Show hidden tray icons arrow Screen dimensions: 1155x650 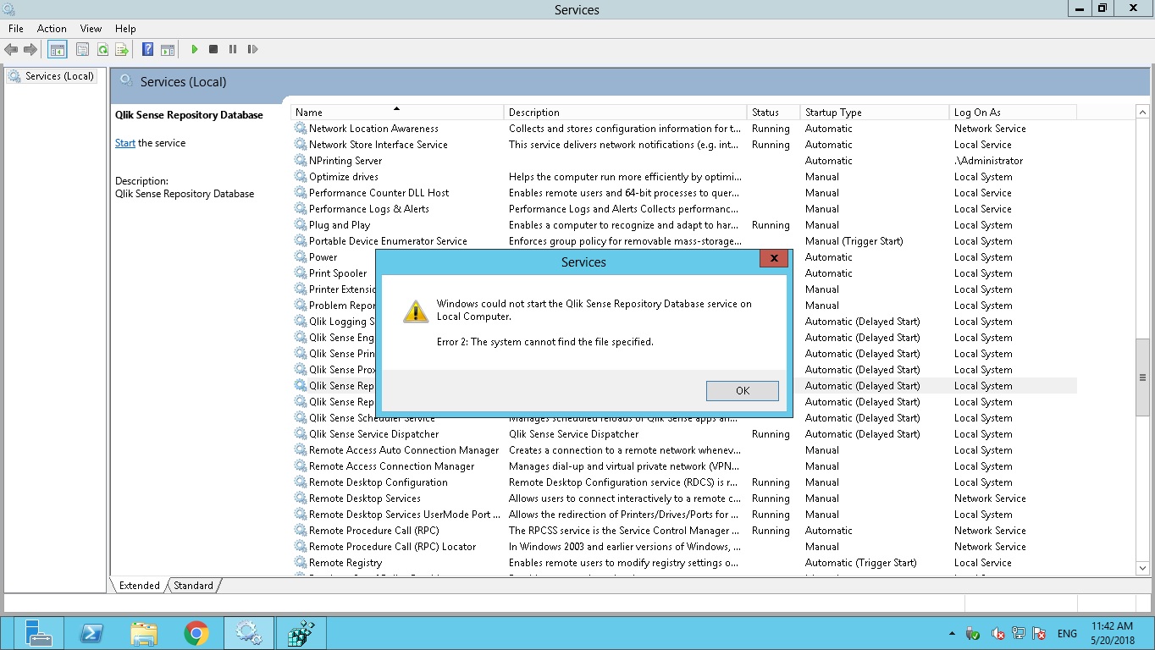tap(952, 634)
